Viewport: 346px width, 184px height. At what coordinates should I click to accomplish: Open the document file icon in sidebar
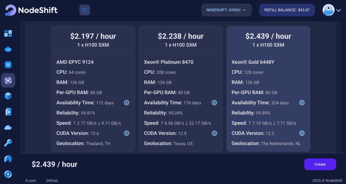8,112
